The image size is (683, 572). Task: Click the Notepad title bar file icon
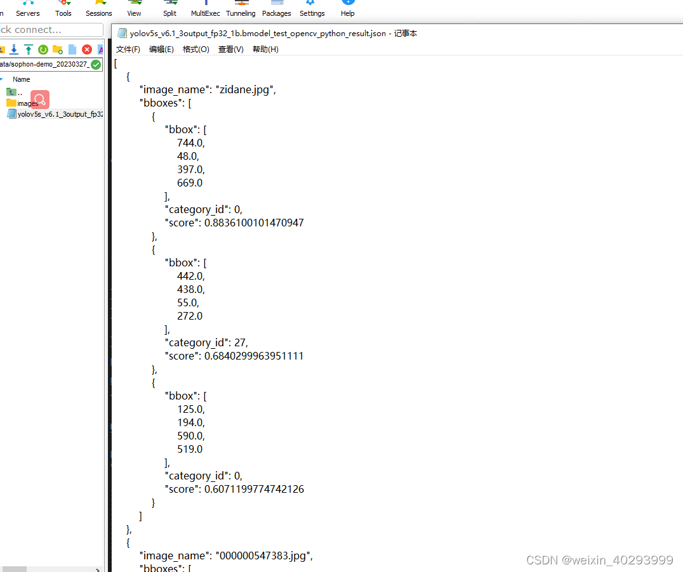(x=123, y=33)
